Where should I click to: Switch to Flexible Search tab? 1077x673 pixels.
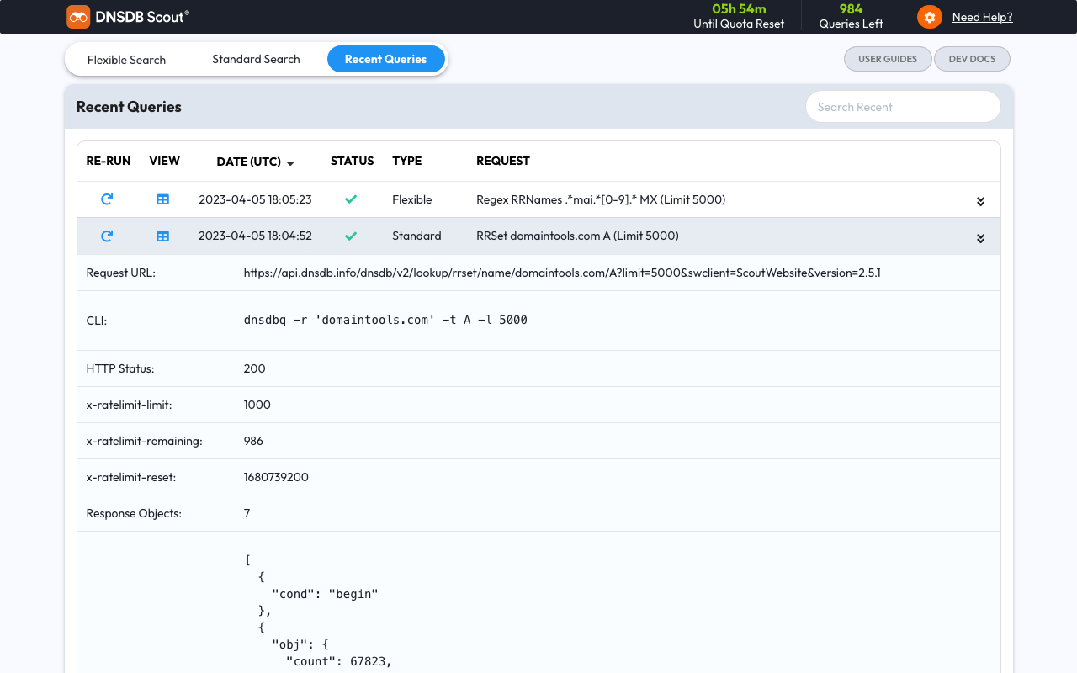point(126,60)
